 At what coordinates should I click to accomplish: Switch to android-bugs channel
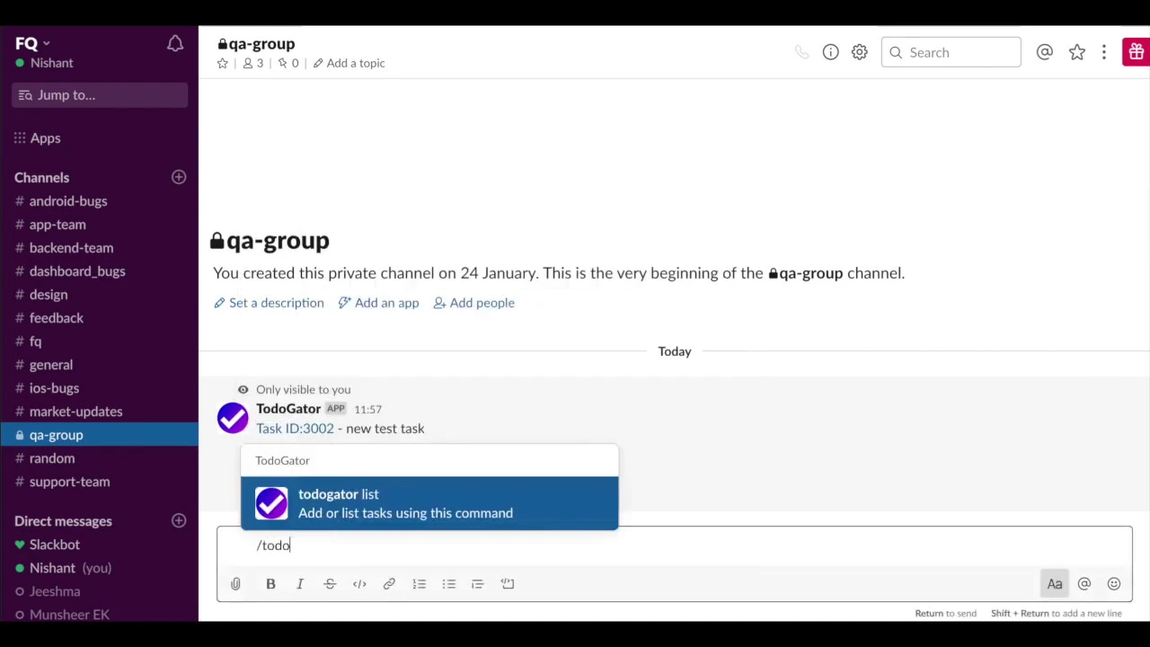(99, 201)
